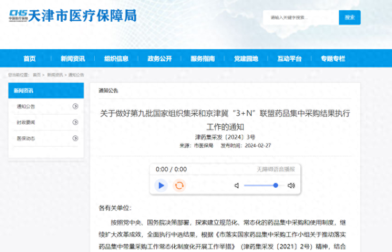
Task: Click the source text 市医保局
Action: (204, 146)
